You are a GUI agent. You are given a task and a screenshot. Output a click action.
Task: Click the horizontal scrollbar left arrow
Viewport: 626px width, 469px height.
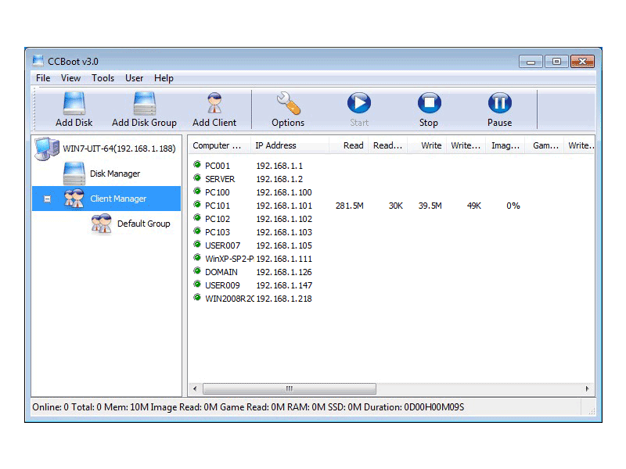tap(195, 388)
